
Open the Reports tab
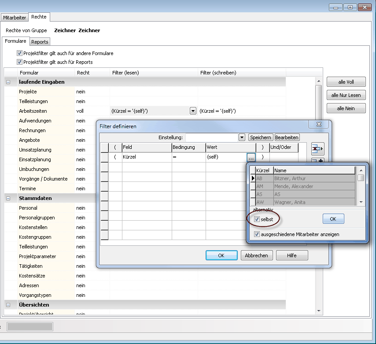[40, 42]
